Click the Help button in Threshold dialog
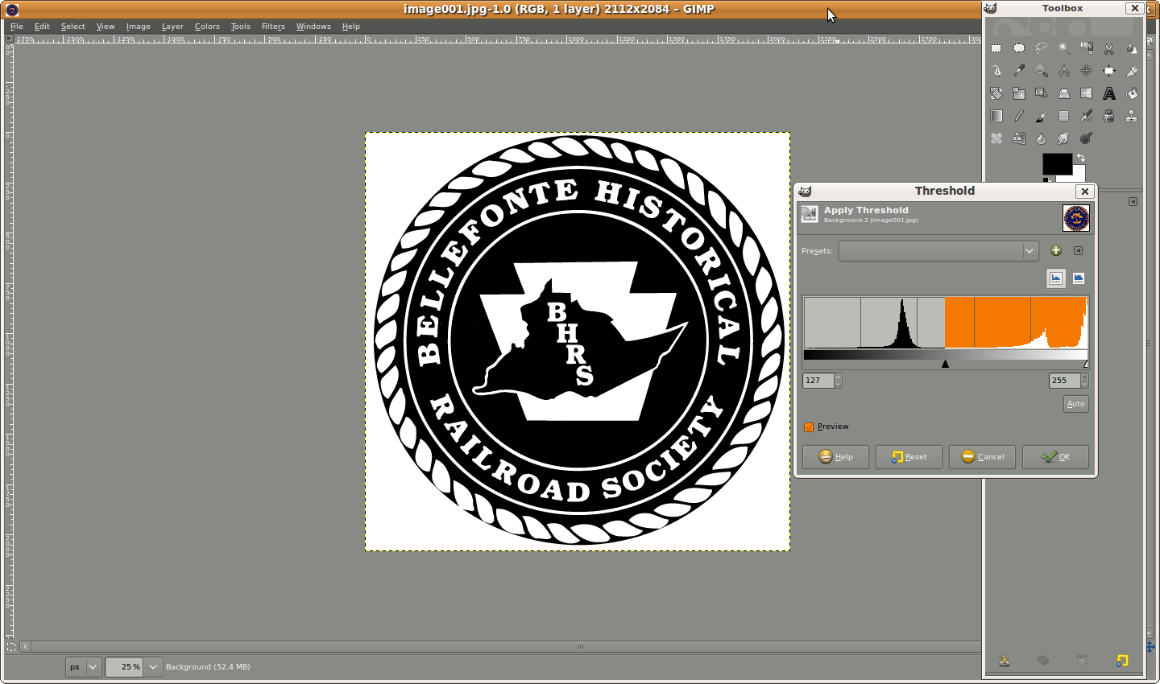1160x684 pixels. point(835,457)
